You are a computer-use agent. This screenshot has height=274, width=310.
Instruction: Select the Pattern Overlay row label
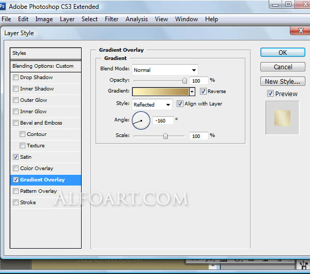point(38,191)
